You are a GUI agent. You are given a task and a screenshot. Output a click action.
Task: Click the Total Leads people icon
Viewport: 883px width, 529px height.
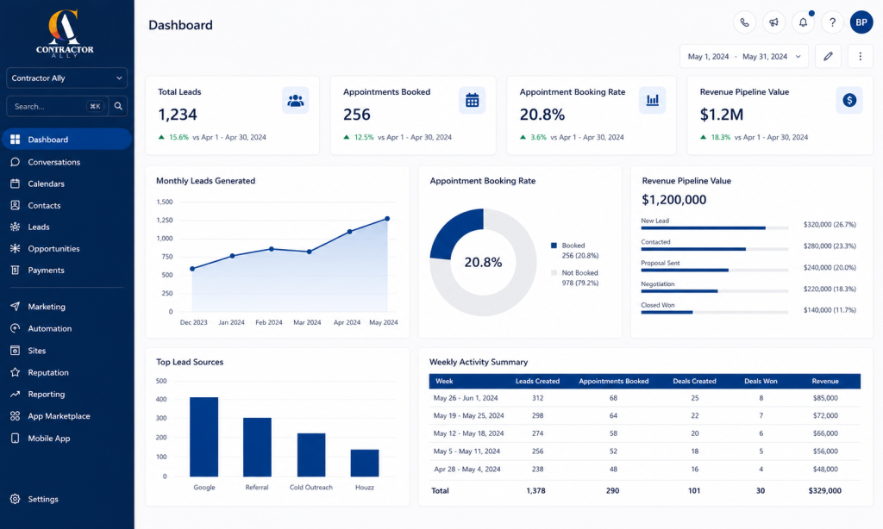(x=295, y=101)
